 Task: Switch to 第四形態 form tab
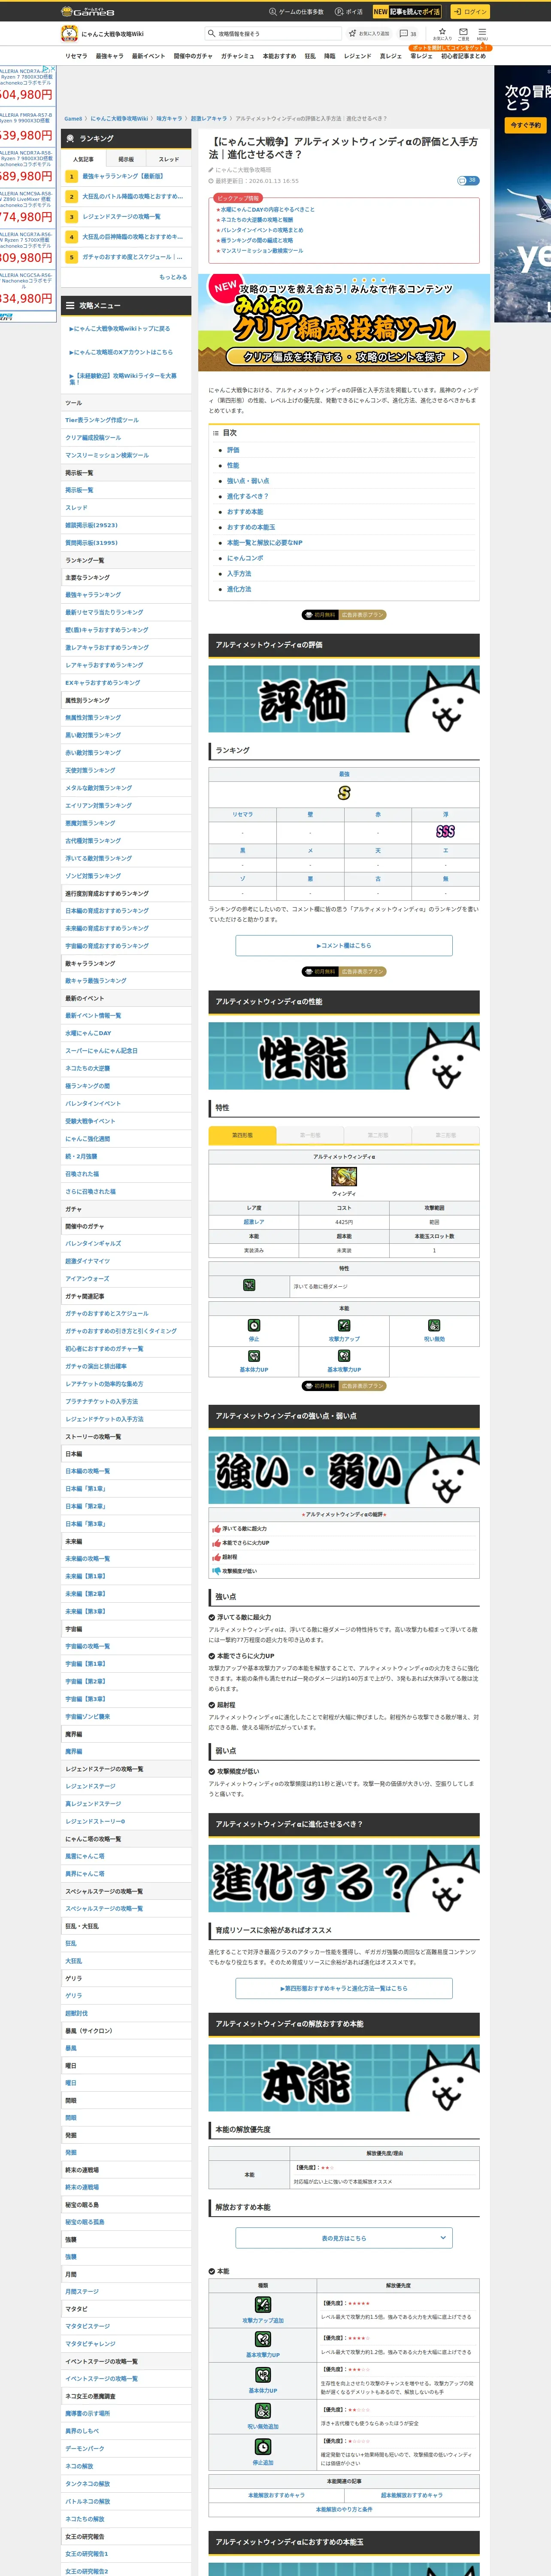242,1135
